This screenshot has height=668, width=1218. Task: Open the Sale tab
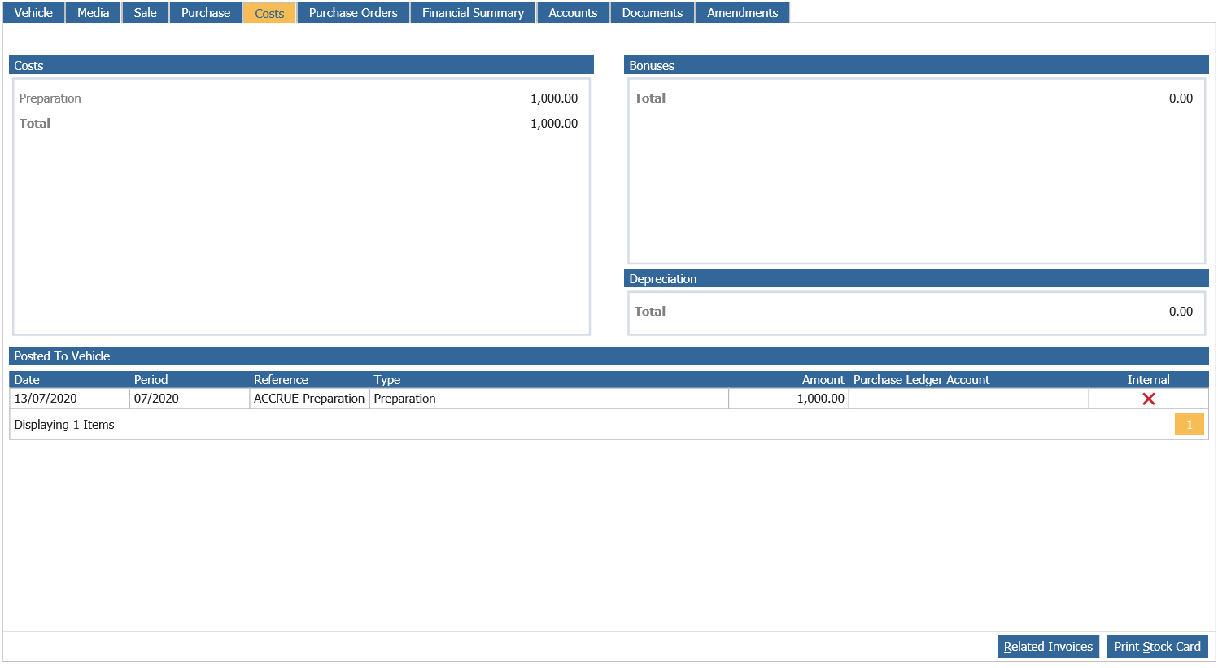145,13
